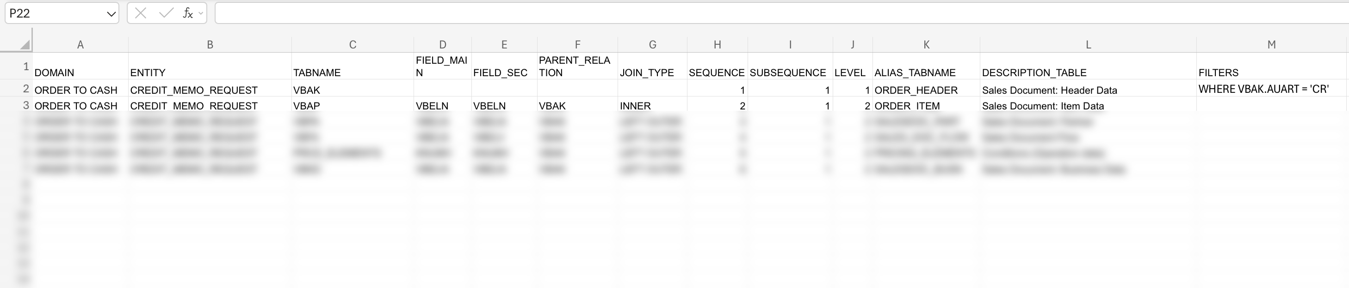Select column A header
The width and height of the screenshot is (1349, 288).
point(80,45)
